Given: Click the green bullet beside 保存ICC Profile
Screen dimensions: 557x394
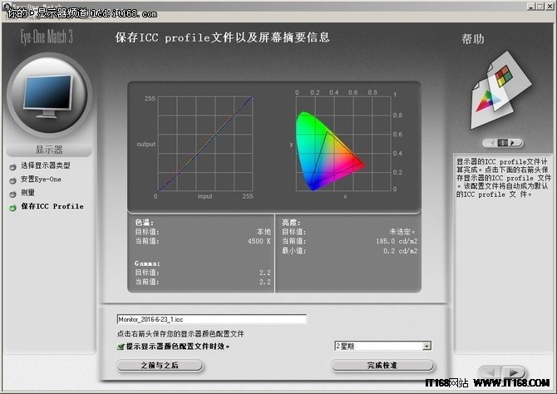Looking at the screenshot, I should [12, 208].
